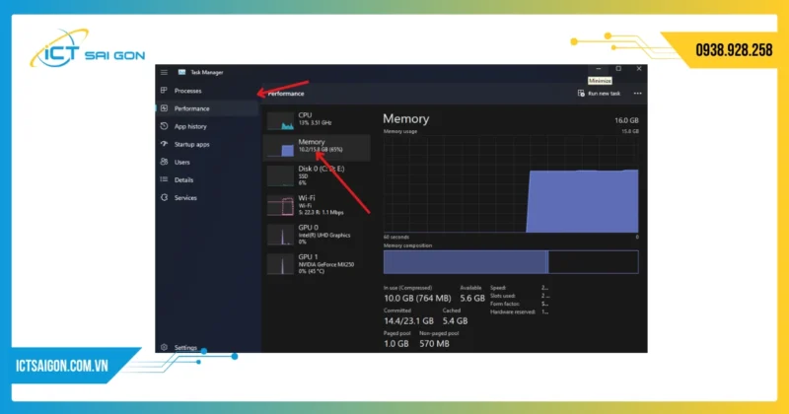The image size is (789, 414).
Task: Select the Memory resource in the list
Action: 318,147
